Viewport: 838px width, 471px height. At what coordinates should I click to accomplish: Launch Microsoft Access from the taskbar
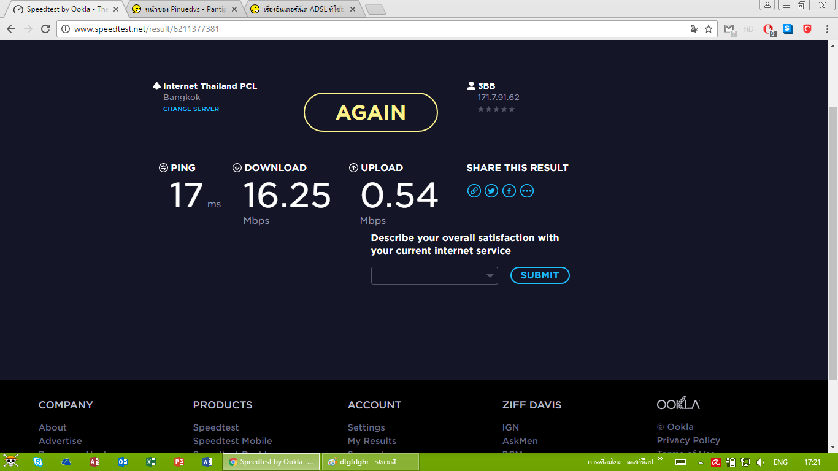(x=94, y=462)
